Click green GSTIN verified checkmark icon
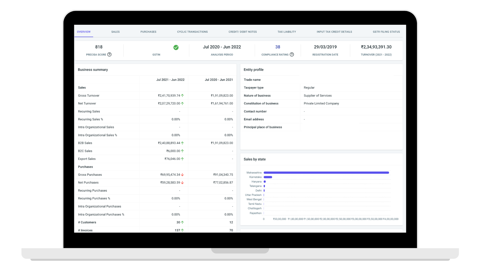 click(176, 47)
